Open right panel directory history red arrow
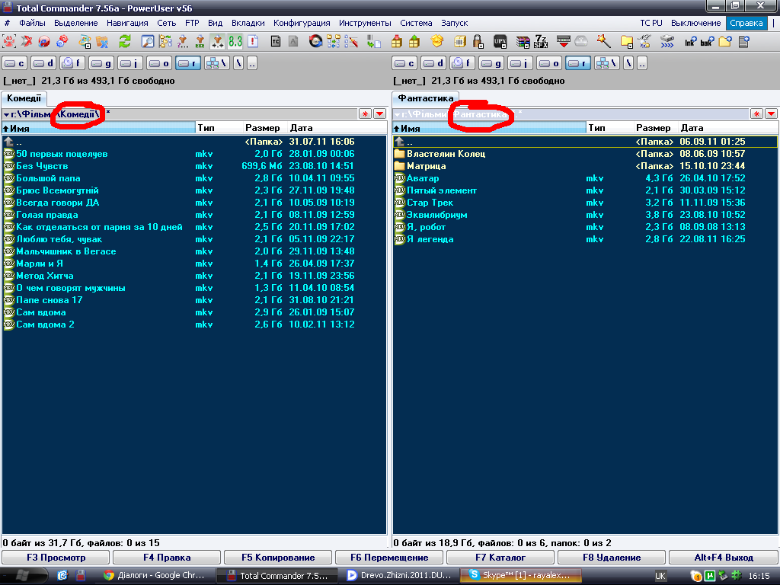This screenshot has width=780, height=585. click(771, 114)
